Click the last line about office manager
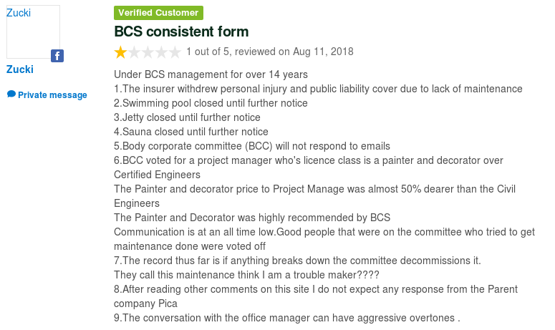Image resolution: width=555 pixels, height=330 pixels. (287, 318)
